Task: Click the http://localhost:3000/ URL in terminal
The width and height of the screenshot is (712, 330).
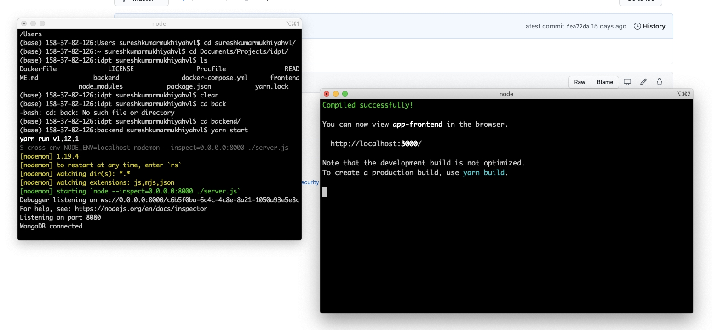Action: pos(376,144)
